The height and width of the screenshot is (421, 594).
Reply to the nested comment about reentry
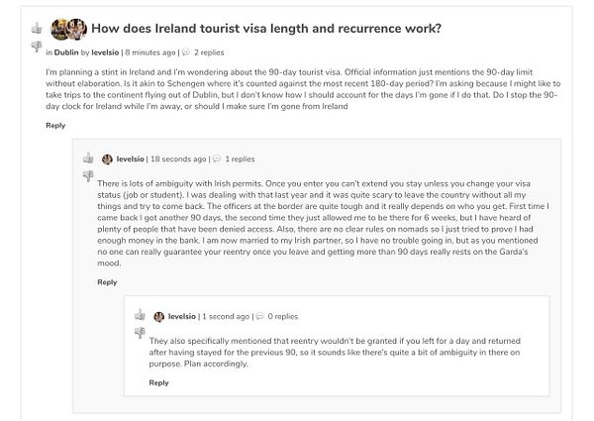pos(158,382)
